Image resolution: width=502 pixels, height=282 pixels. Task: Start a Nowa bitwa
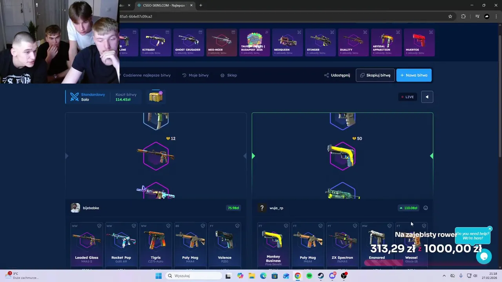pos(414,75)
